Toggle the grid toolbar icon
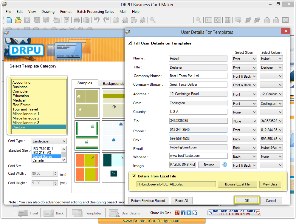The height and width of the screenshot is (224, 296). 228,20
